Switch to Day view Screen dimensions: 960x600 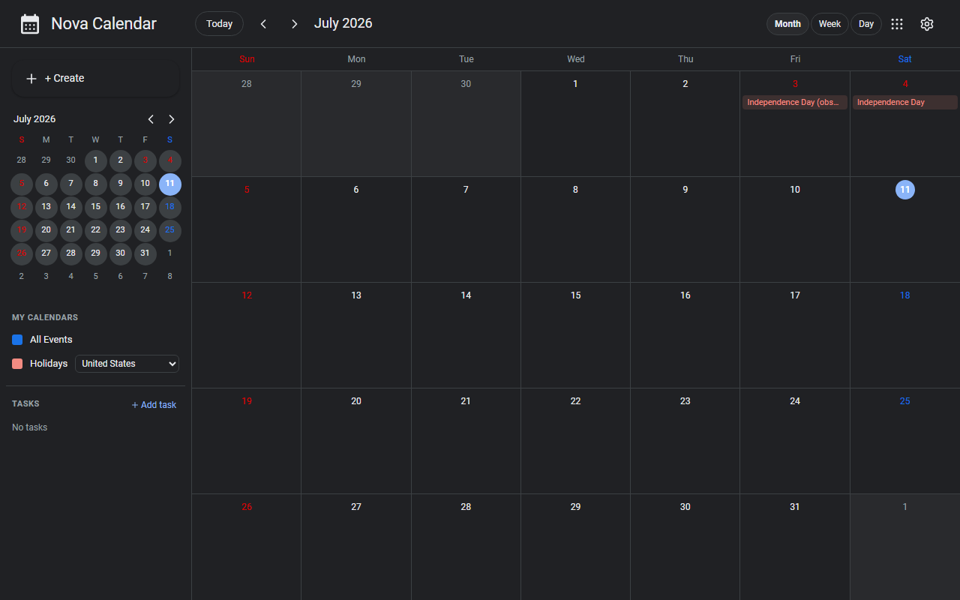866,24
